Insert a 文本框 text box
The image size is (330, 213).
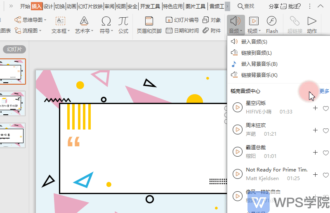click(60, 25)
